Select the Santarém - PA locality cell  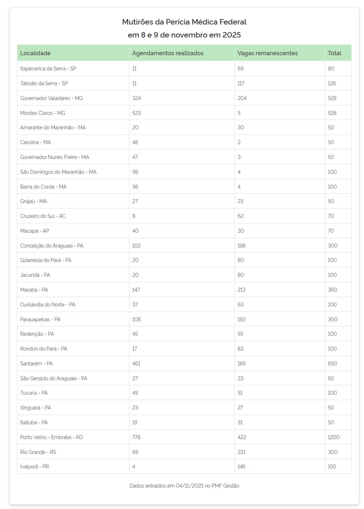pyautogui.click(x=36, y=364)
